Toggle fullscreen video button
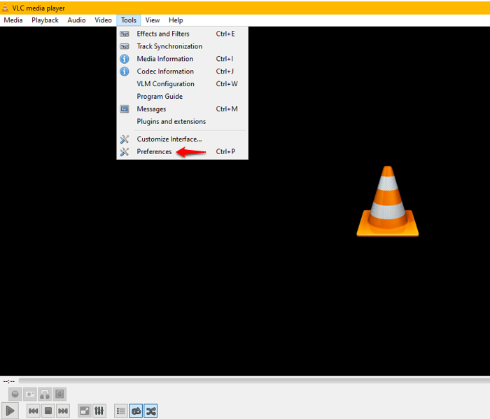Image resolution: width=490 pixels, height=419 pixels. coord(85,411)
